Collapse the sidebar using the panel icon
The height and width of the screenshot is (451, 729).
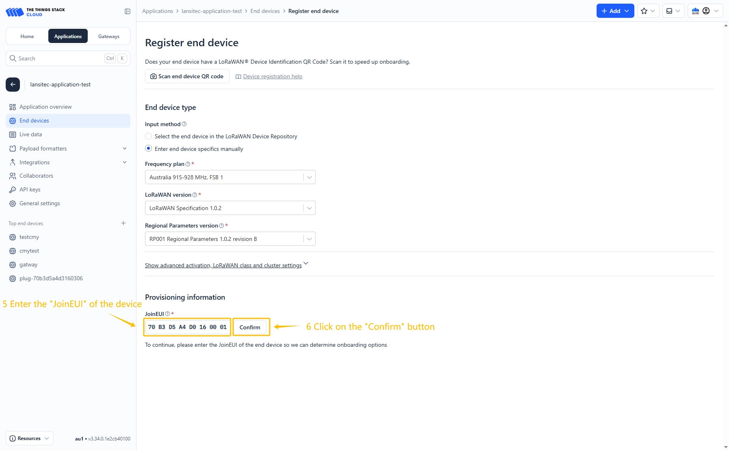[128, 11]
